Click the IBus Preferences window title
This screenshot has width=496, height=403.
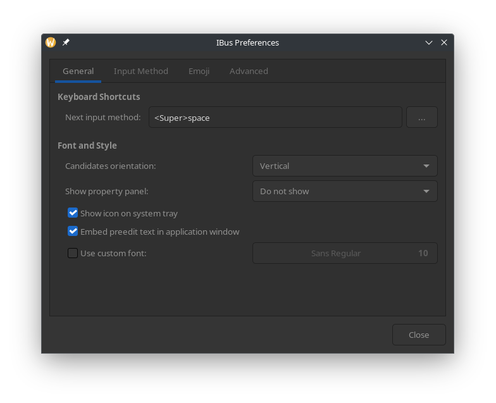[x=248, y=43]
